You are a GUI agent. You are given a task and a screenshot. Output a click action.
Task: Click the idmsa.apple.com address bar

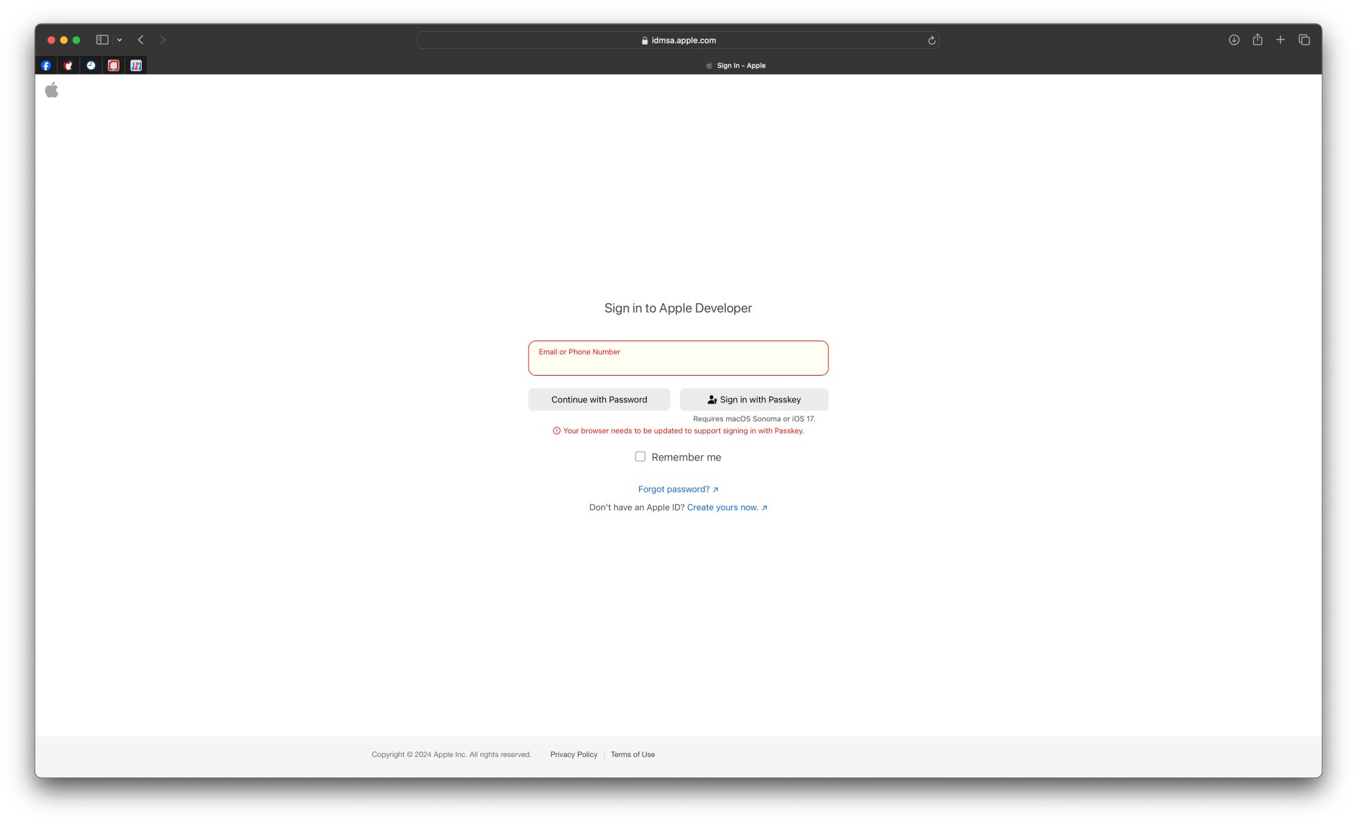point(678,40)
